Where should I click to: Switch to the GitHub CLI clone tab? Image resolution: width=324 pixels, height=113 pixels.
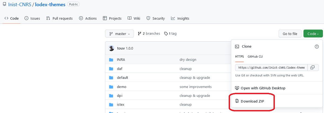255,56
